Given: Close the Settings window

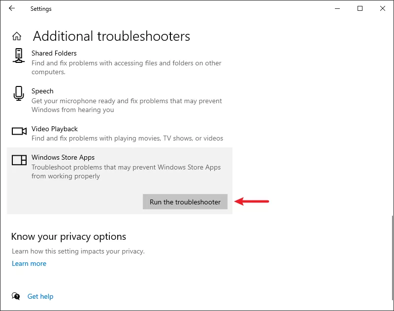Looking at the screenshot, I should coord(383,8).
